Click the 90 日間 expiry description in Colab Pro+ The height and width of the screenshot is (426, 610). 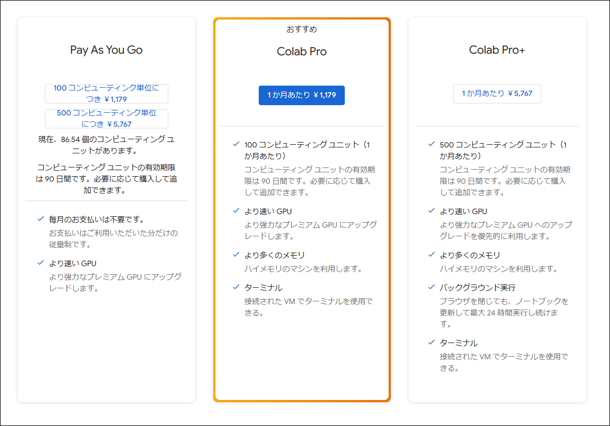tap(505, 180)
